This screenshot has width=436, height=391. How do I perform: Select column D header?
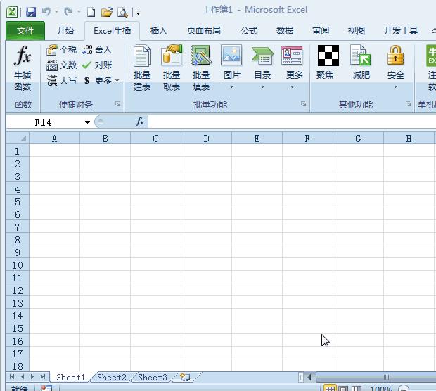click(x=206, y=139)
